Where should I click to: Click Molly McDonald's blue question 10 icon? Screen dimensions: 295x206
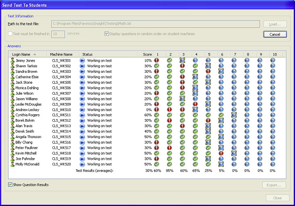point(272,164)
